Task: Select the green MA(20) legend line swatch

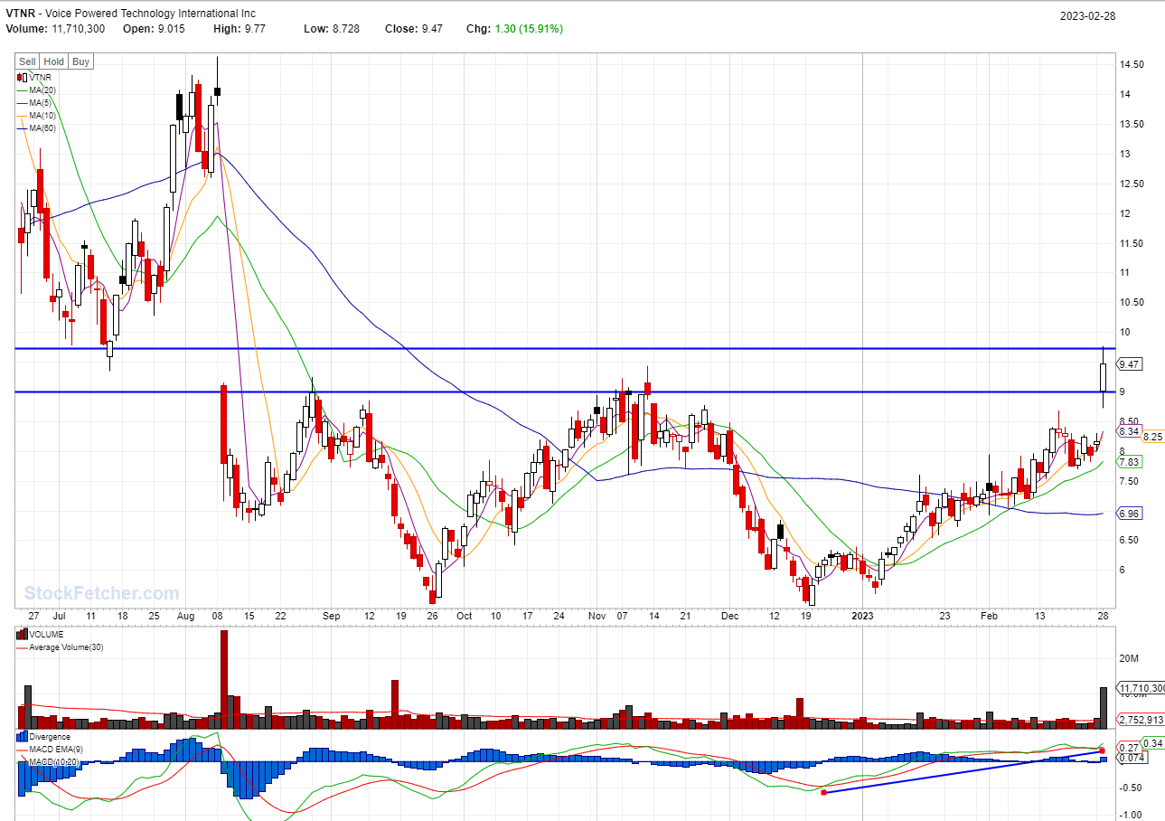Action: tap(23, 90)
